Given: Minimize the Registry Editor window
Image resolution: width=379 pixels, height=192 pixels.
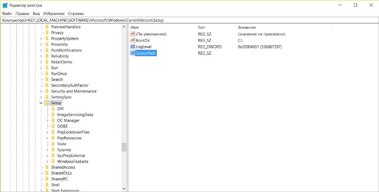Looking at the screenshot, I should click(340, 5).
